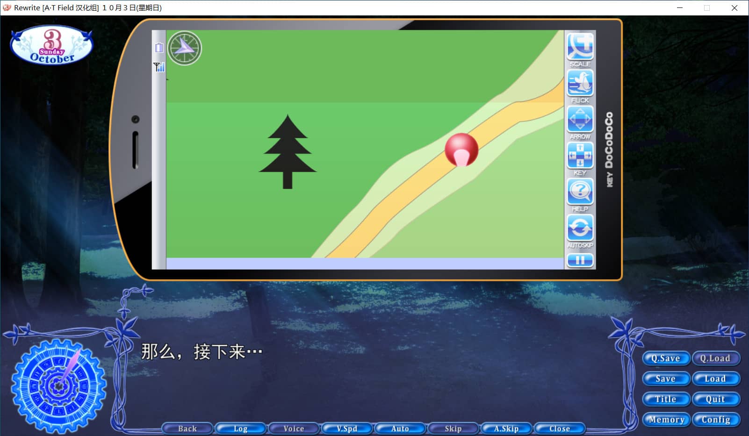Click the Quit button
This screenshot has height=436, width=749.
(715, 399)
